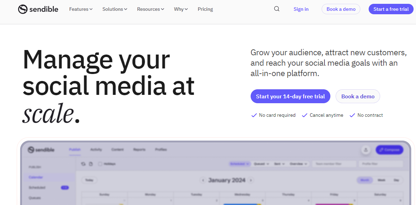Open the Resources dropdown menu
The width and height of the screenshot is (416, 205).
point(151,9)
